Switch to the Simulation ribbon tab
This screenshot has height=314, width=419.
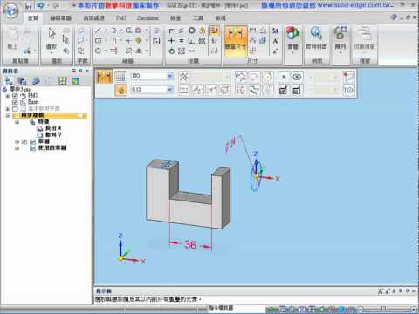(148, 17)
